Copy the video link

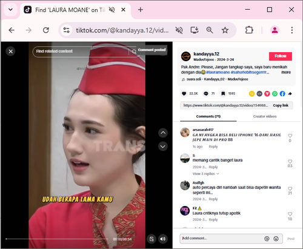[281, 105]
